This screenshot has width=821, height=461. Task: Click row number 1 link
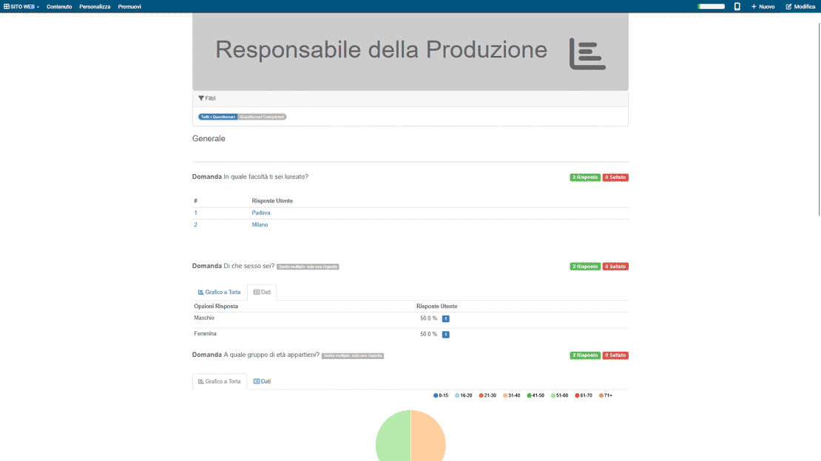(x=196, y=213)
